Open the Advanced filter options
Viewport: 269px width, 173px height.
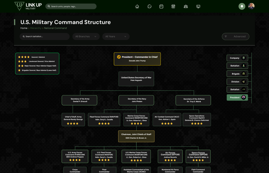(235, 37)
